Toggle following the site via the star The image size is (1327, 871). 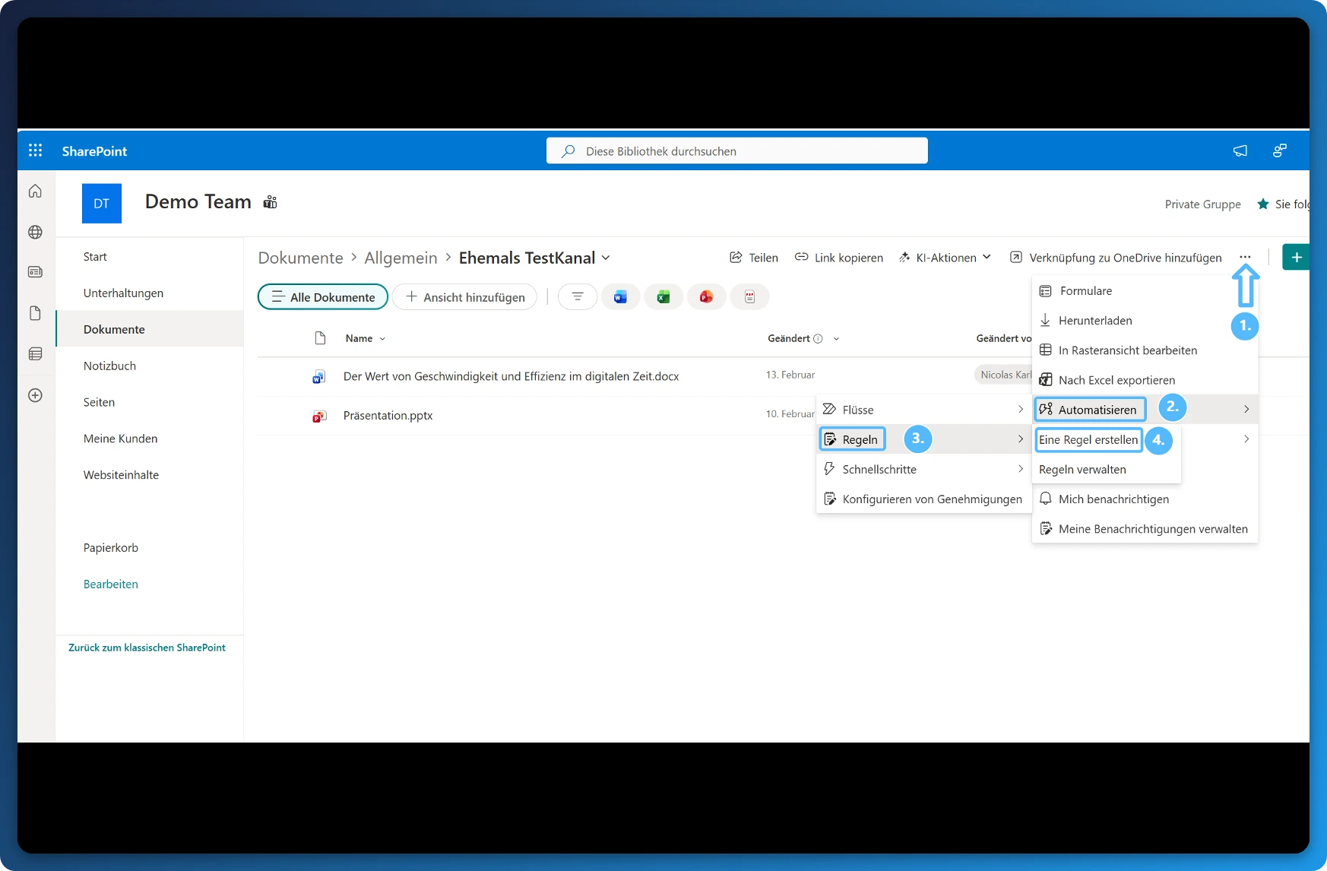[1262, 204]
